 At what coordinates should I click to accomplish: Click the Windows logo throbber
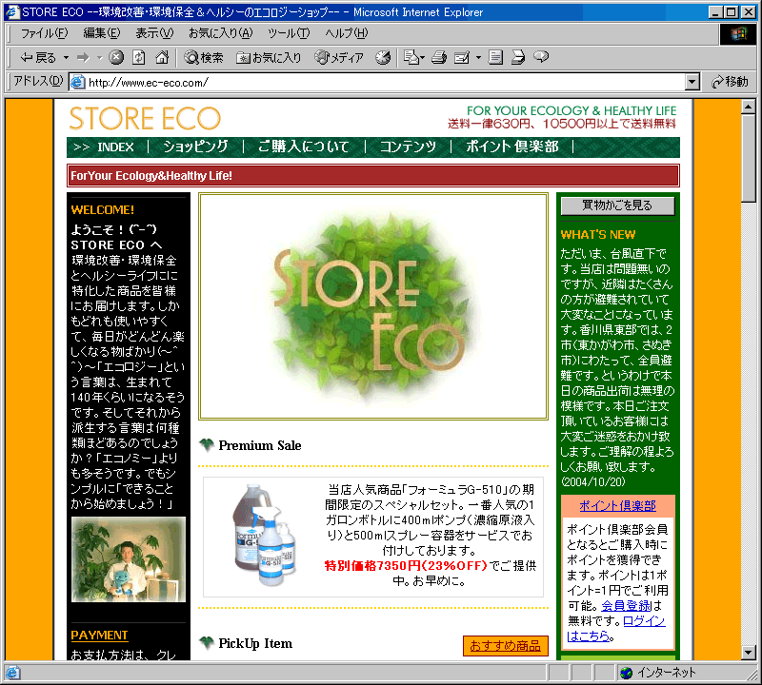737,33
